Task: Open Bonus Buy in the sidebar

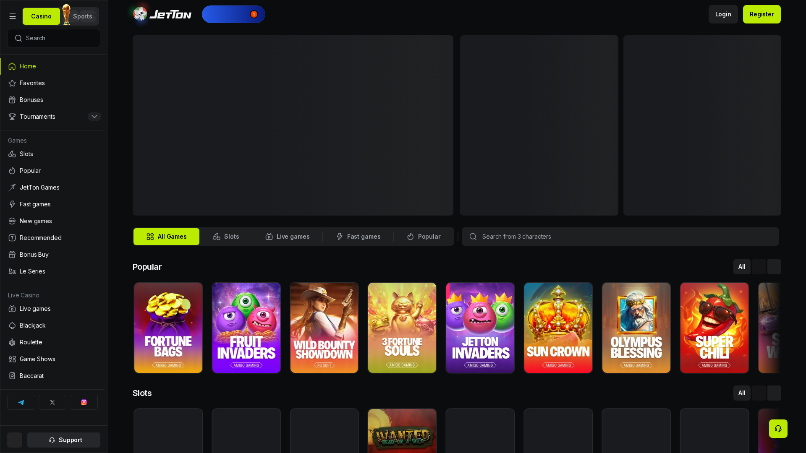Action: point(53,255)
